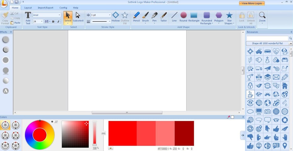Select the Line shape tool

tap(174, 17)
